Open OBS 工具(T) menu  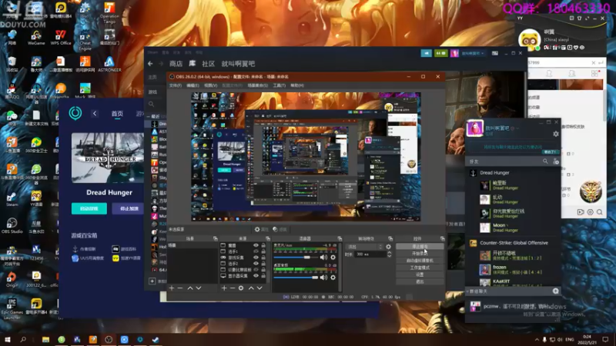point(279,85)
